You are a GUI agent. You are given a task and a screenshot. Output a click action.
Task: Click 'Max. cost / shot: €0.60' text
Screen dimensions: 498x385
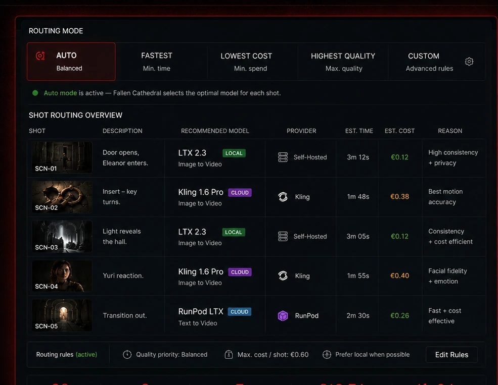coord(273,355)
